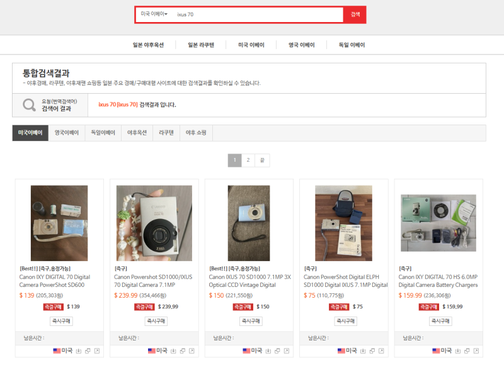The width and height of the screenshot is (504, 365).
Task: Go to the 독일 이베이 navigation link
Action: [352, 45]
